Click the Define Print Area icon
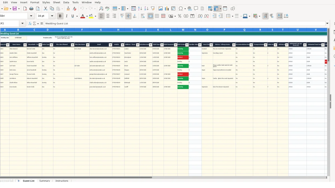The image size is (335, 188). pos(210,9)
